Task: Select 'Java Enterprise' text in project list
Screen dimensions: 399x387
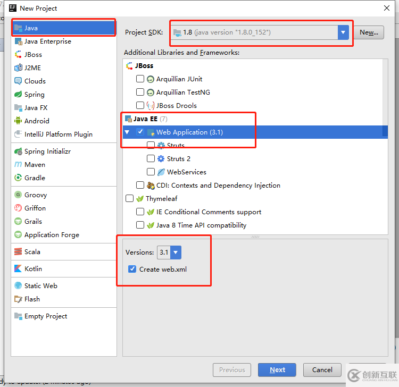Action: pyautogui.click(x=48, y=41)
